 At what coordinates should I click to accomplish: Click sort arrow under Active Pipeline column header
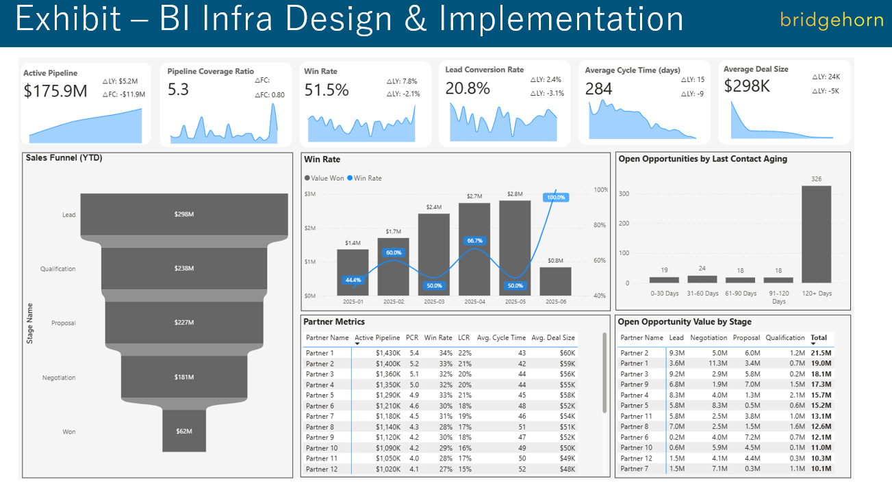pos(357,343)
